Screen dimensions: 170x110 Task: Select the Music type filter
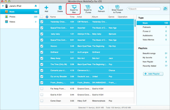(x=153, y=23)
